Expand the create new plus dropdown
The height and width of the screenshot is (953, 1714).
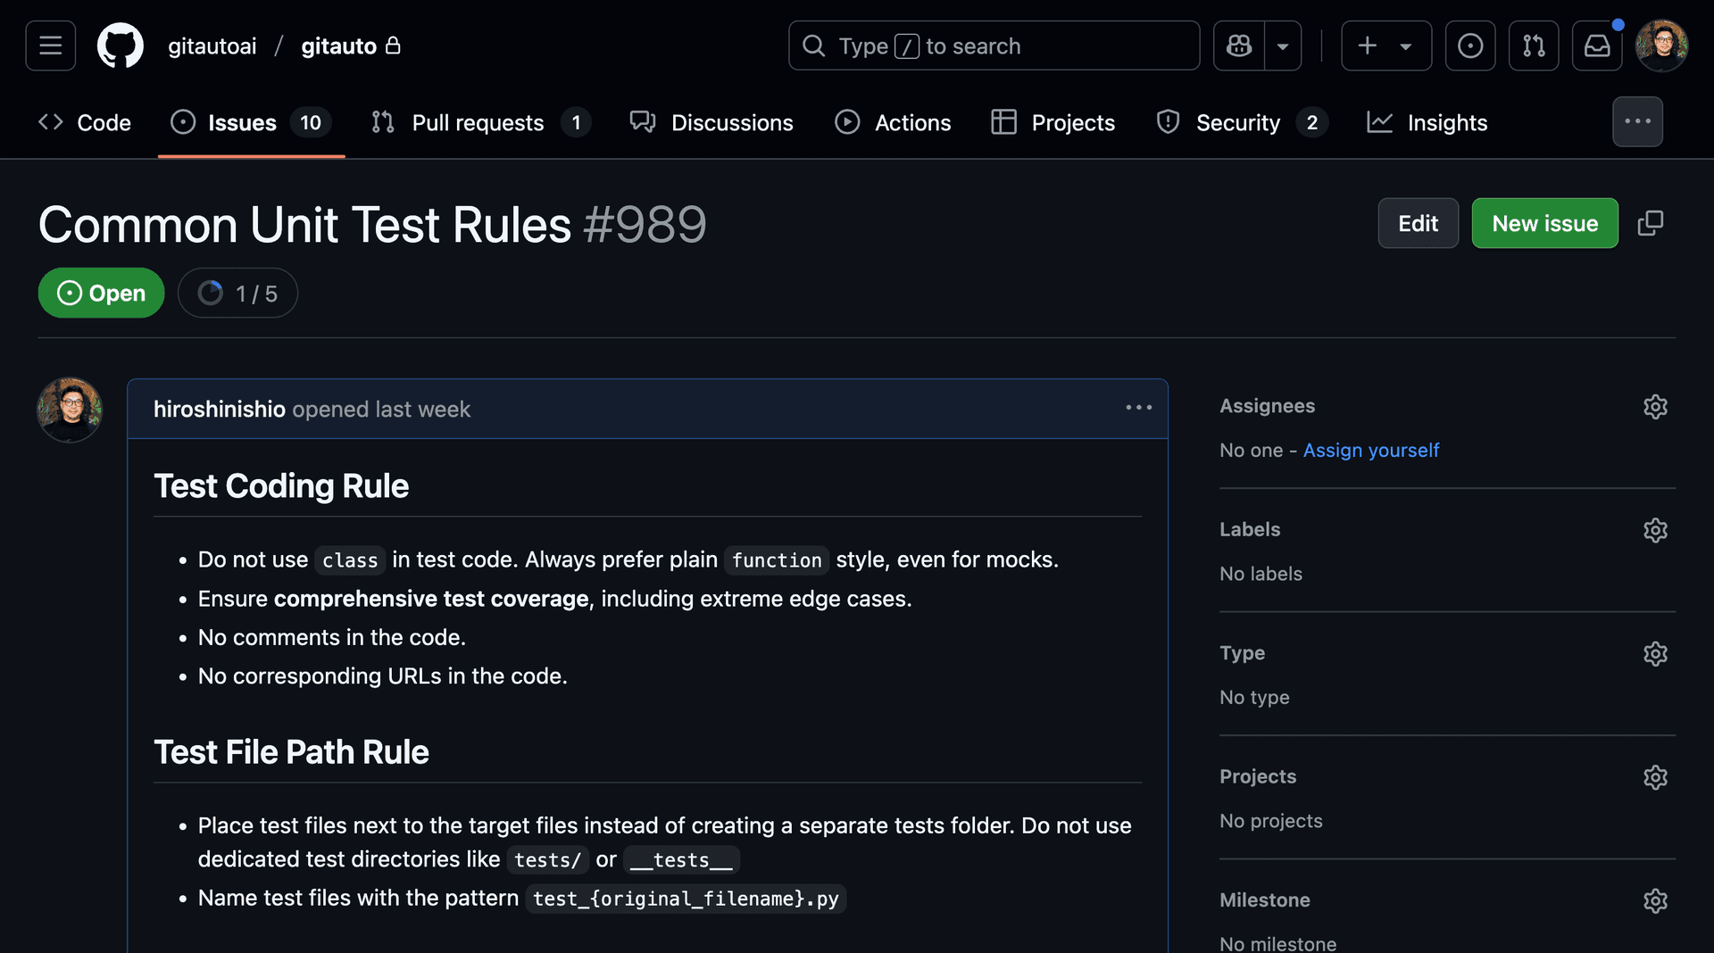pos(1385,46)
